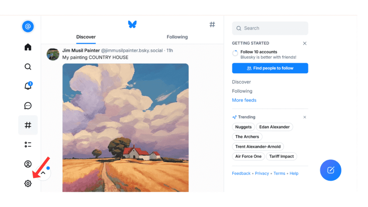Open the Chat messages icon
This screenshot has height=207, width=368.
28,106
